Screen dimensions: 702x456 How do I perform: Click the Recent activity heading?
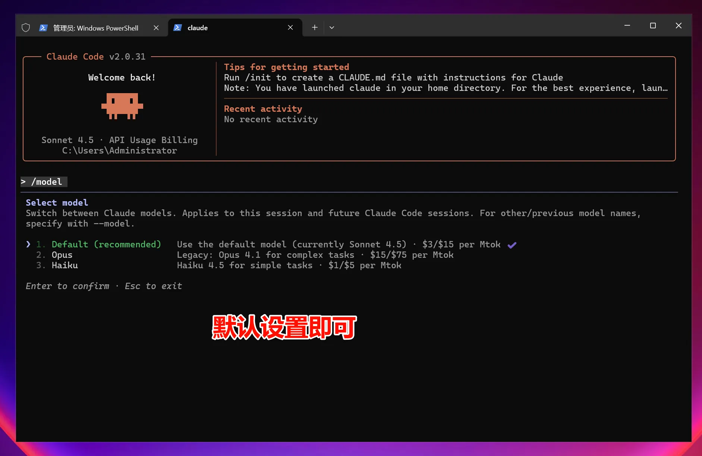coord(263,109)
